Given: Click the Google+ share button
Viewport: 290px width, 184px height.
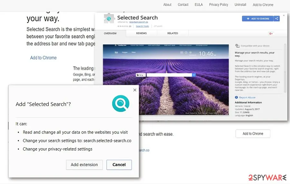Looking at the screenshot, I should 271,33.
